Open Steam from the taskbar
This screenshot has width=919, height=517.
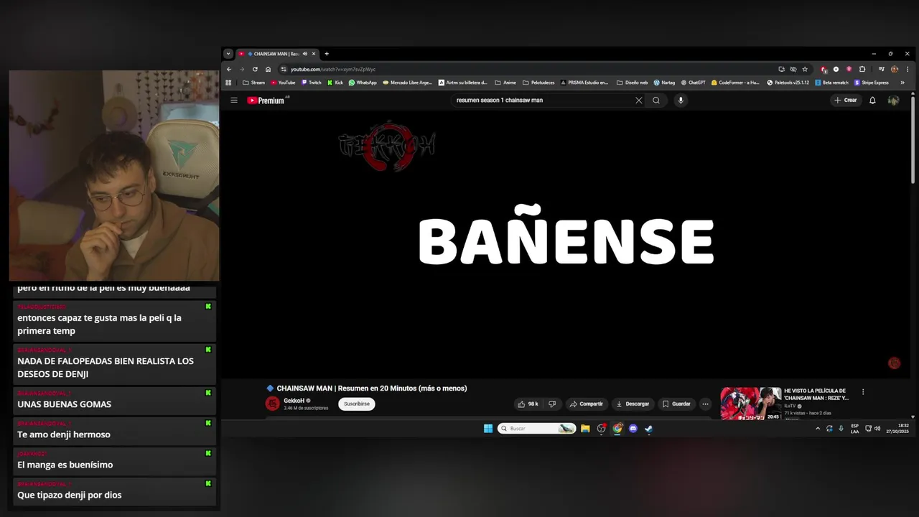pos(648,429)
